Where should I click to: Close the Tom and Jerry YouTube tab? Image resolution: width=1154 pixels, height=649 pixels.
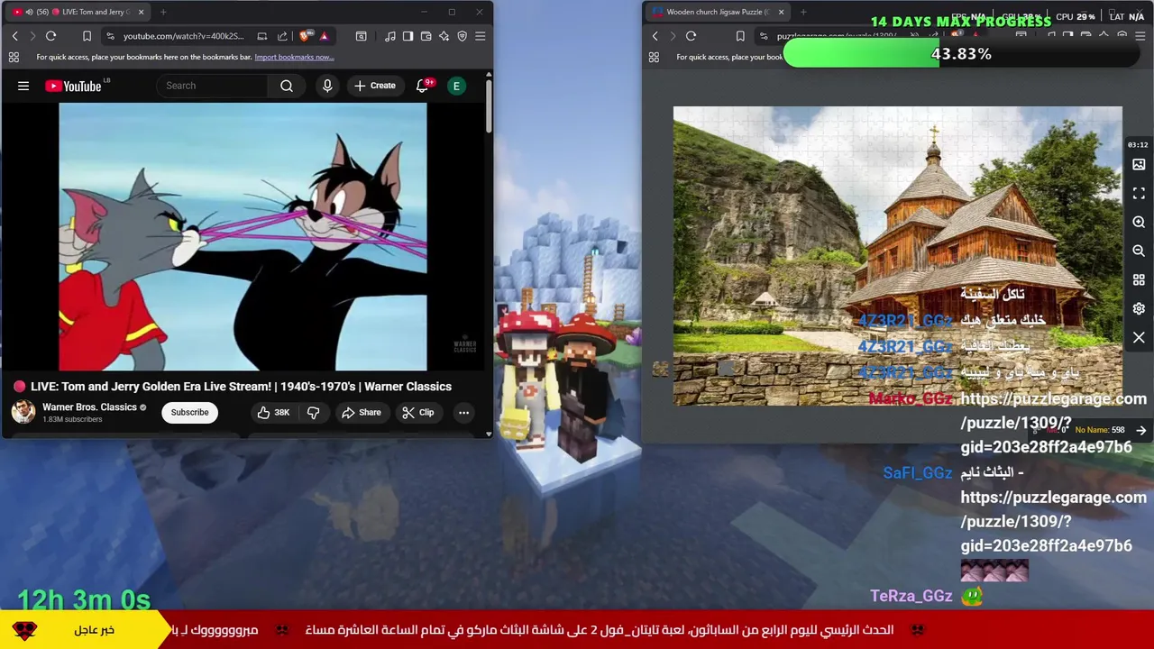(x=141, y=12)
